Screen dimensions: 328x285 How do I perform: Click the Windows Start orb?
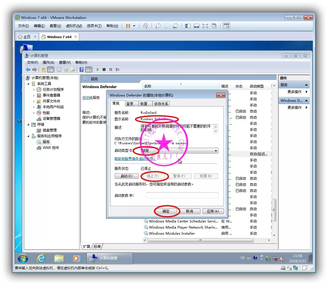[23, 258]
